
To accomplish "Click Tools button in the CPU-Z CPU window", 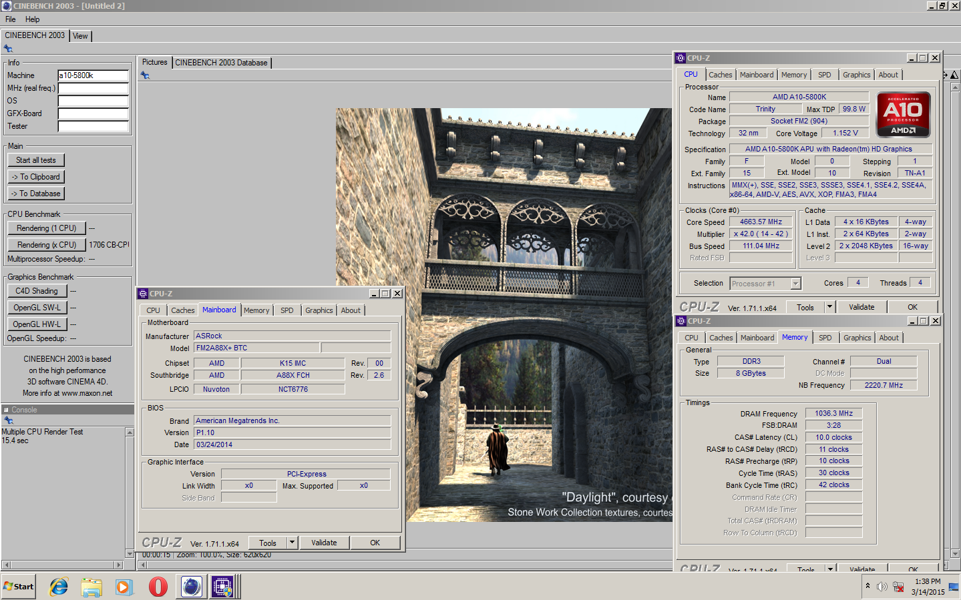I will [x=805, y=307].
